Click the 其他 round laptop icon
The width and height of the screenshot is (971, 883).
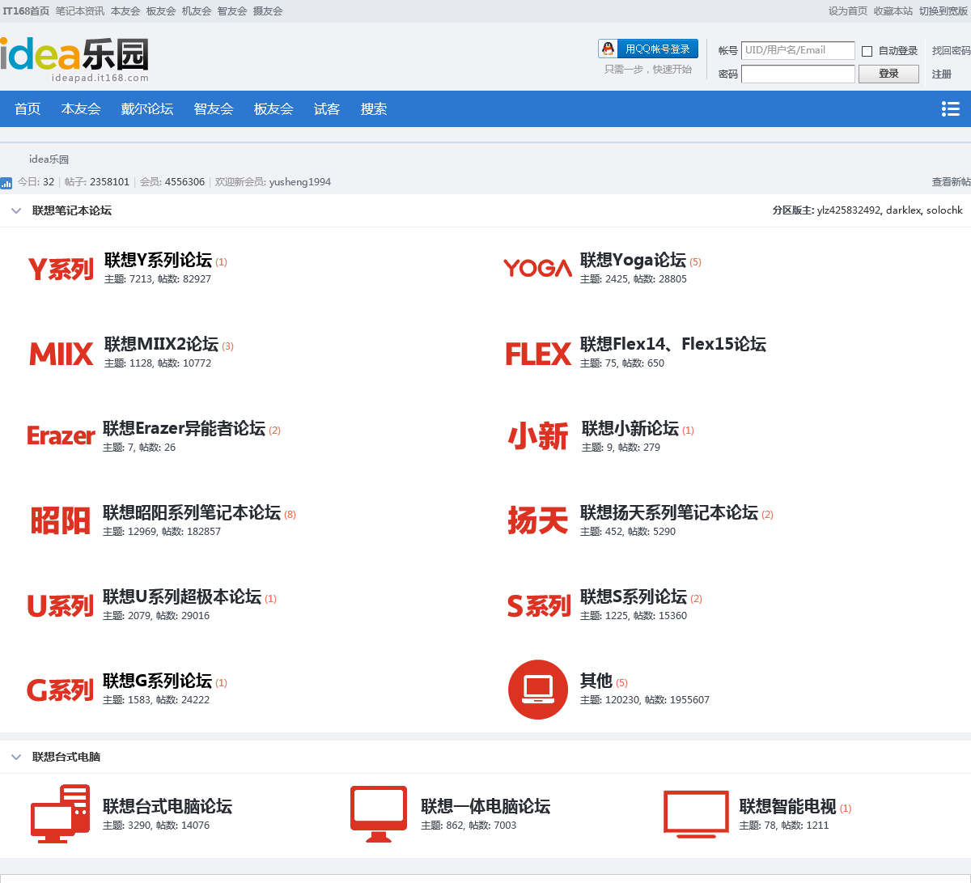[x=538, y=690]
